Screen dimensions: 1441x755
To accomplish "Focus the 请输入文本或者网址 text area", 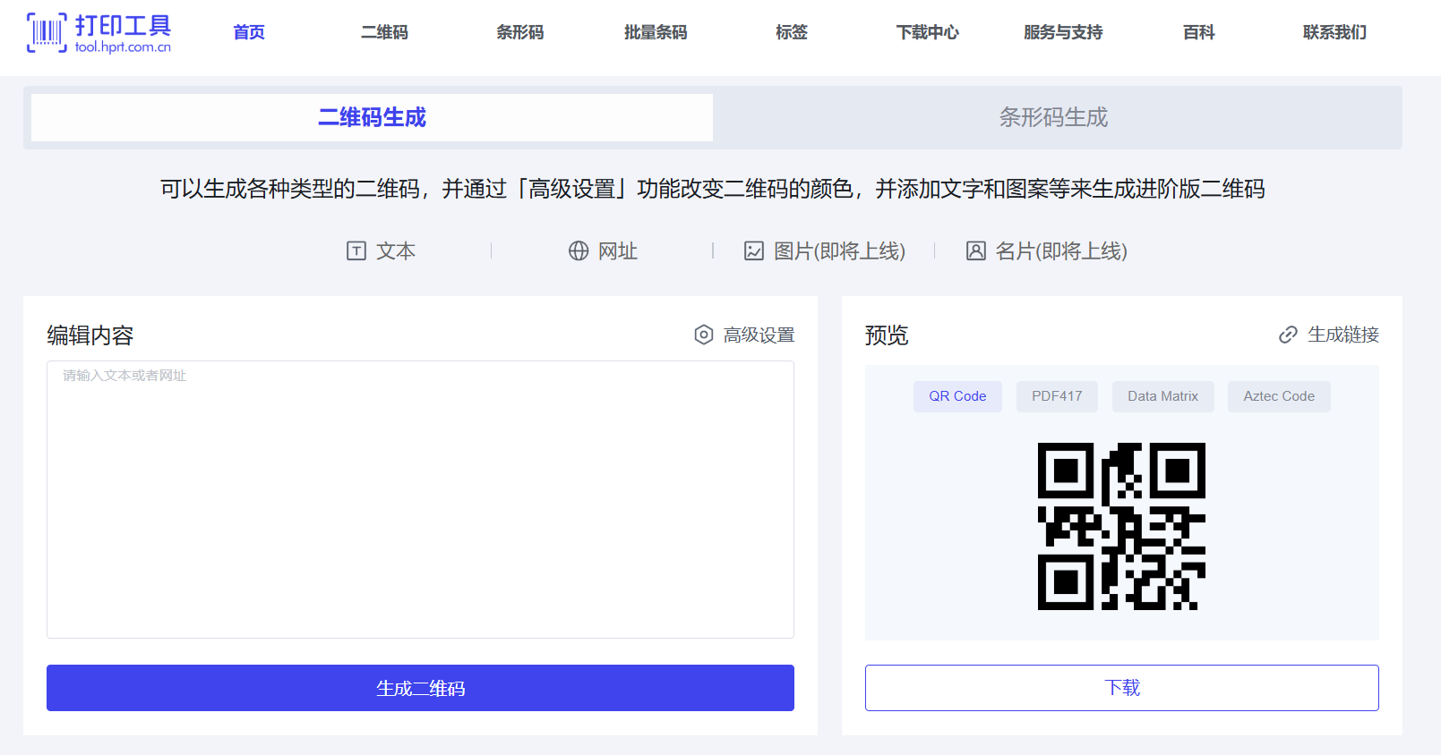I will pyautogui.click(x=420, y=499).
